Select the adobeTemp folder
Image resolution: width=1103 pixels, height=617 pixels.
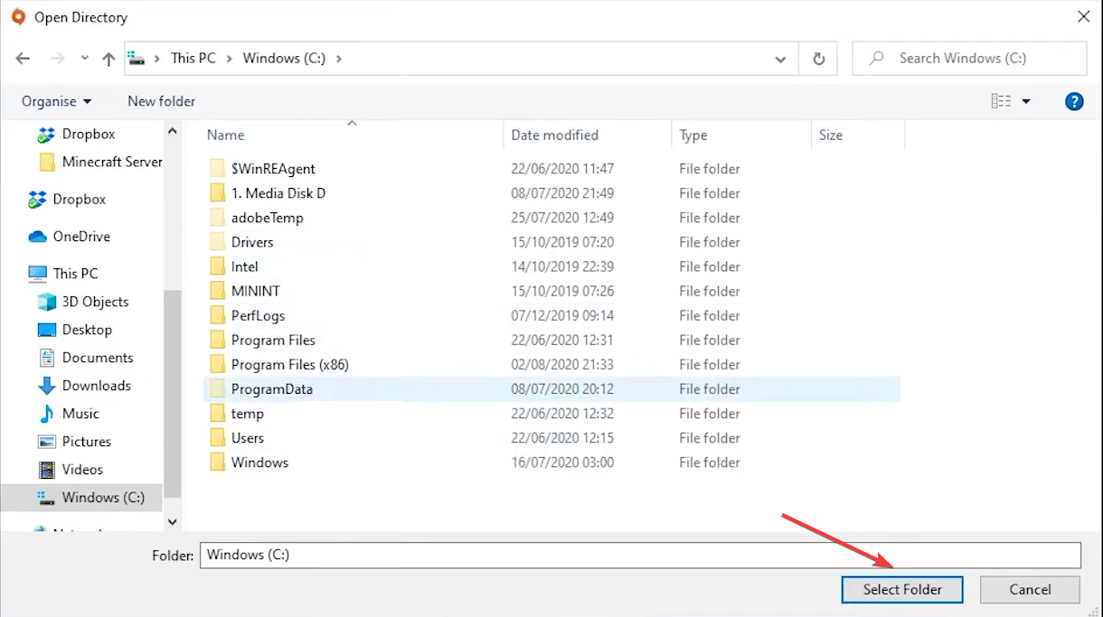[267, 217]
